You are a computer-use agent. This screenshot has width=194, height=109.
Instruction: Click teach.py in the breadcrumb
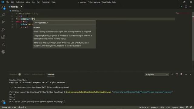pos(15,11)
